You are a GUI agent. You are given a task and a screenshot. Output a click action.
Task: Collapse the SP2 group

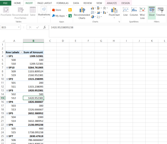pyautogui.click(x=7, y=79)
